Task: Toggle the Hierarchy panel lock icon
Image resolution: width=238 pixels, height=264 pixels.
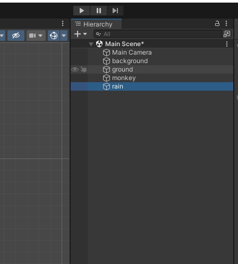Action: click(x=217, y=23)
